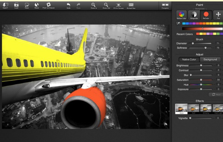The width and height of the screenshot is (223, 142).
Task: Select Print on Canvas
Action: click(49, 5)
